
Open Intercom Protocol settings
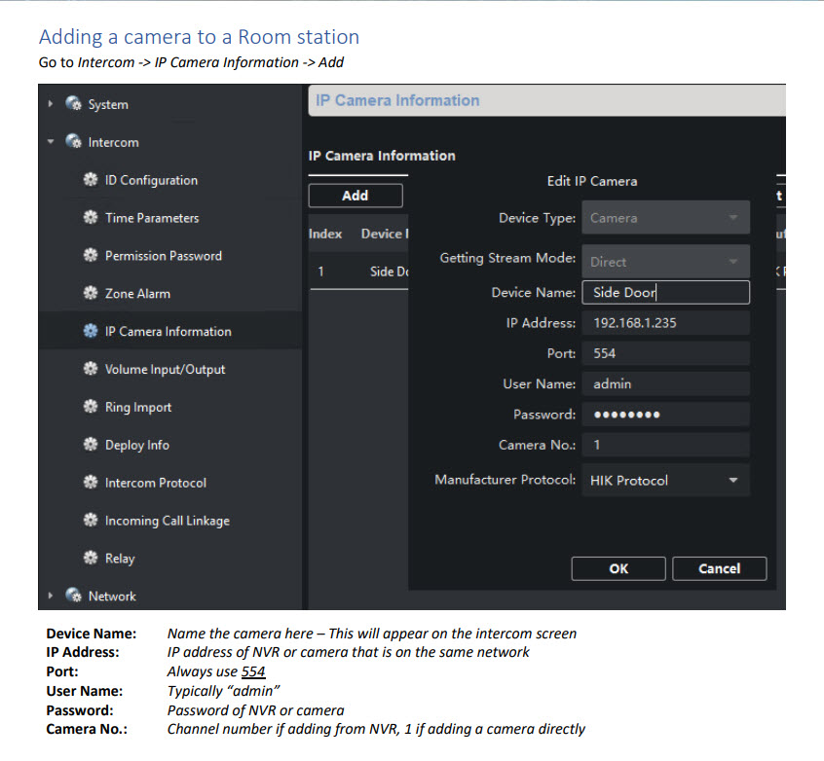(156, 483)
